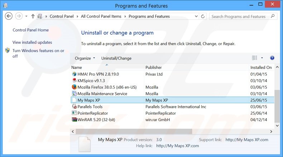Select Programs and Features breadcrumb

coord(149,16)
